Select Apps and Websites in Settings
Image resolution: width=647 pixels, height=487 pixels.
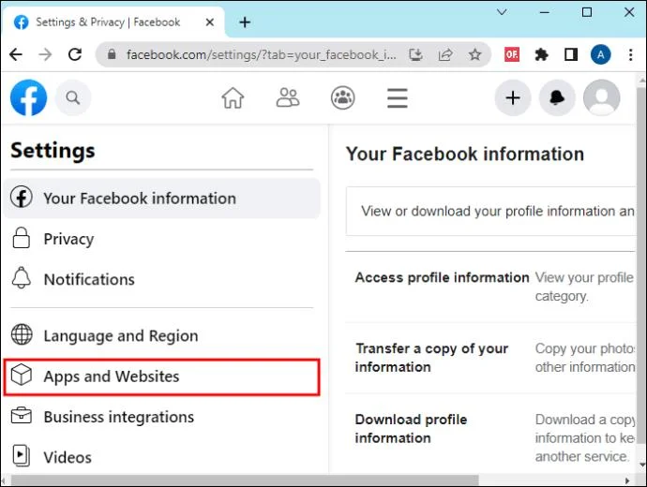(161, 377)
